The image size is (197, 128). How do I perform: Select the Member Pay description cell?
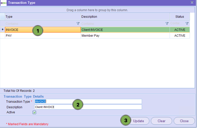click(125, 36)
